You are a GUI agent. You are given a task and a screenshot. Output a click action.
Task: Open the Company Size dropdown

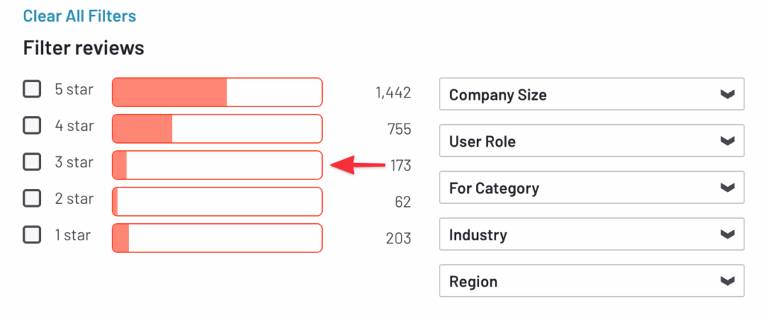[x=591, y=95]
